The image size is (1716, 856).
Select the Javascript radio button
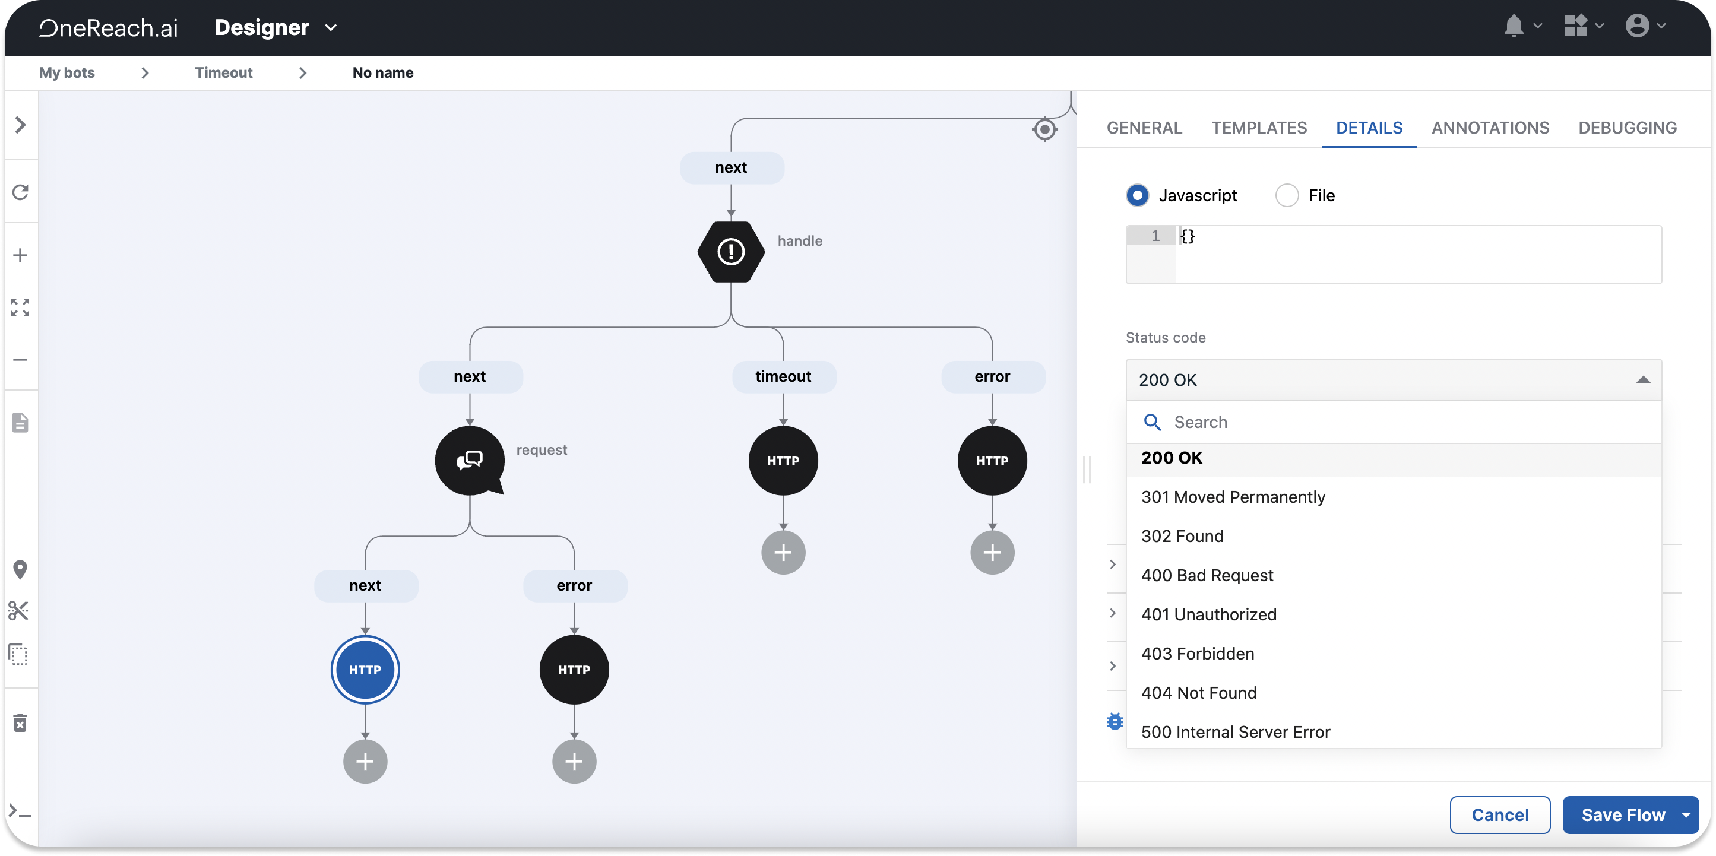pos(1137,195)
